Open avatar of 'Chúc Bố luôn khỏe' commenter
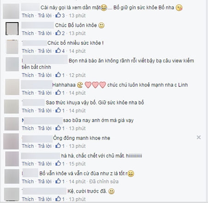208x203 pixels. [12, 29]
